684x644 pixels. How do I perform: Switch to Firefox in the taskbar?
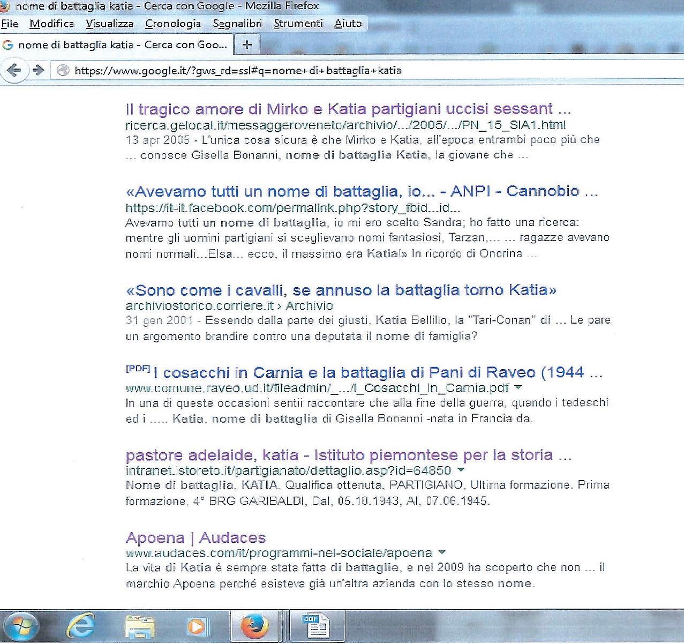254,626
